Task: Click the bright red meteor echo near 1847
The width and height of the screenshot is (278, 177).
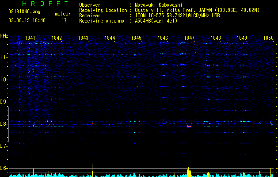Action: (x=189, y=127)
